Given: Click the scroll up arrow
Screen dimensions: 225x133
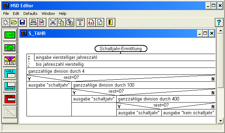Looking at the screenshot, I should pyautogui.click(x=220, y=31).
